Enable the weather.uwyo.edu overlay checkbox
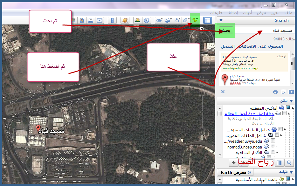Image resolution: width=297 pixels, height=186 pixels. pos(273,141)
